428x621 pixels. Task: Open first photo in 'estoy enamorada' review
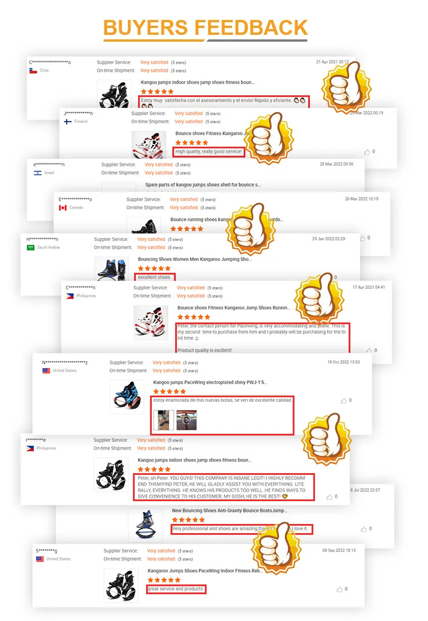(164, 420)
